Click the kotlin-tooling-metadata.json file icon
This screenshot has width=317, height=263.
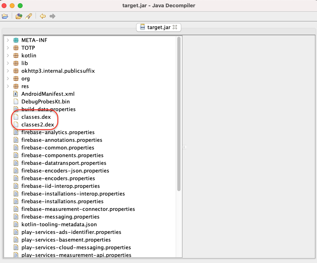[x=16, y=224]
